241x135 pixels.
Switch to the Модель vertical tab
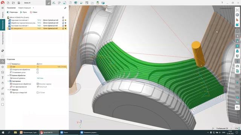click(3, 15)
